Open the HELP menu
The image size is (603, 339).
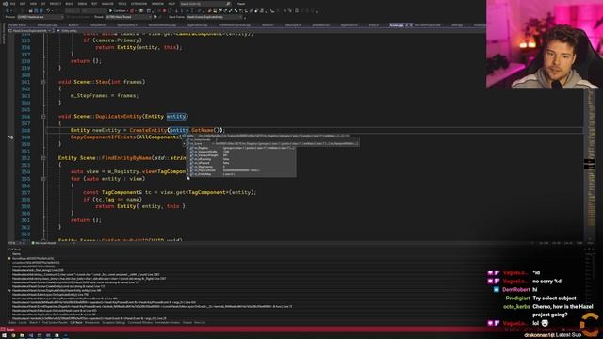click(x=171, y=4)
